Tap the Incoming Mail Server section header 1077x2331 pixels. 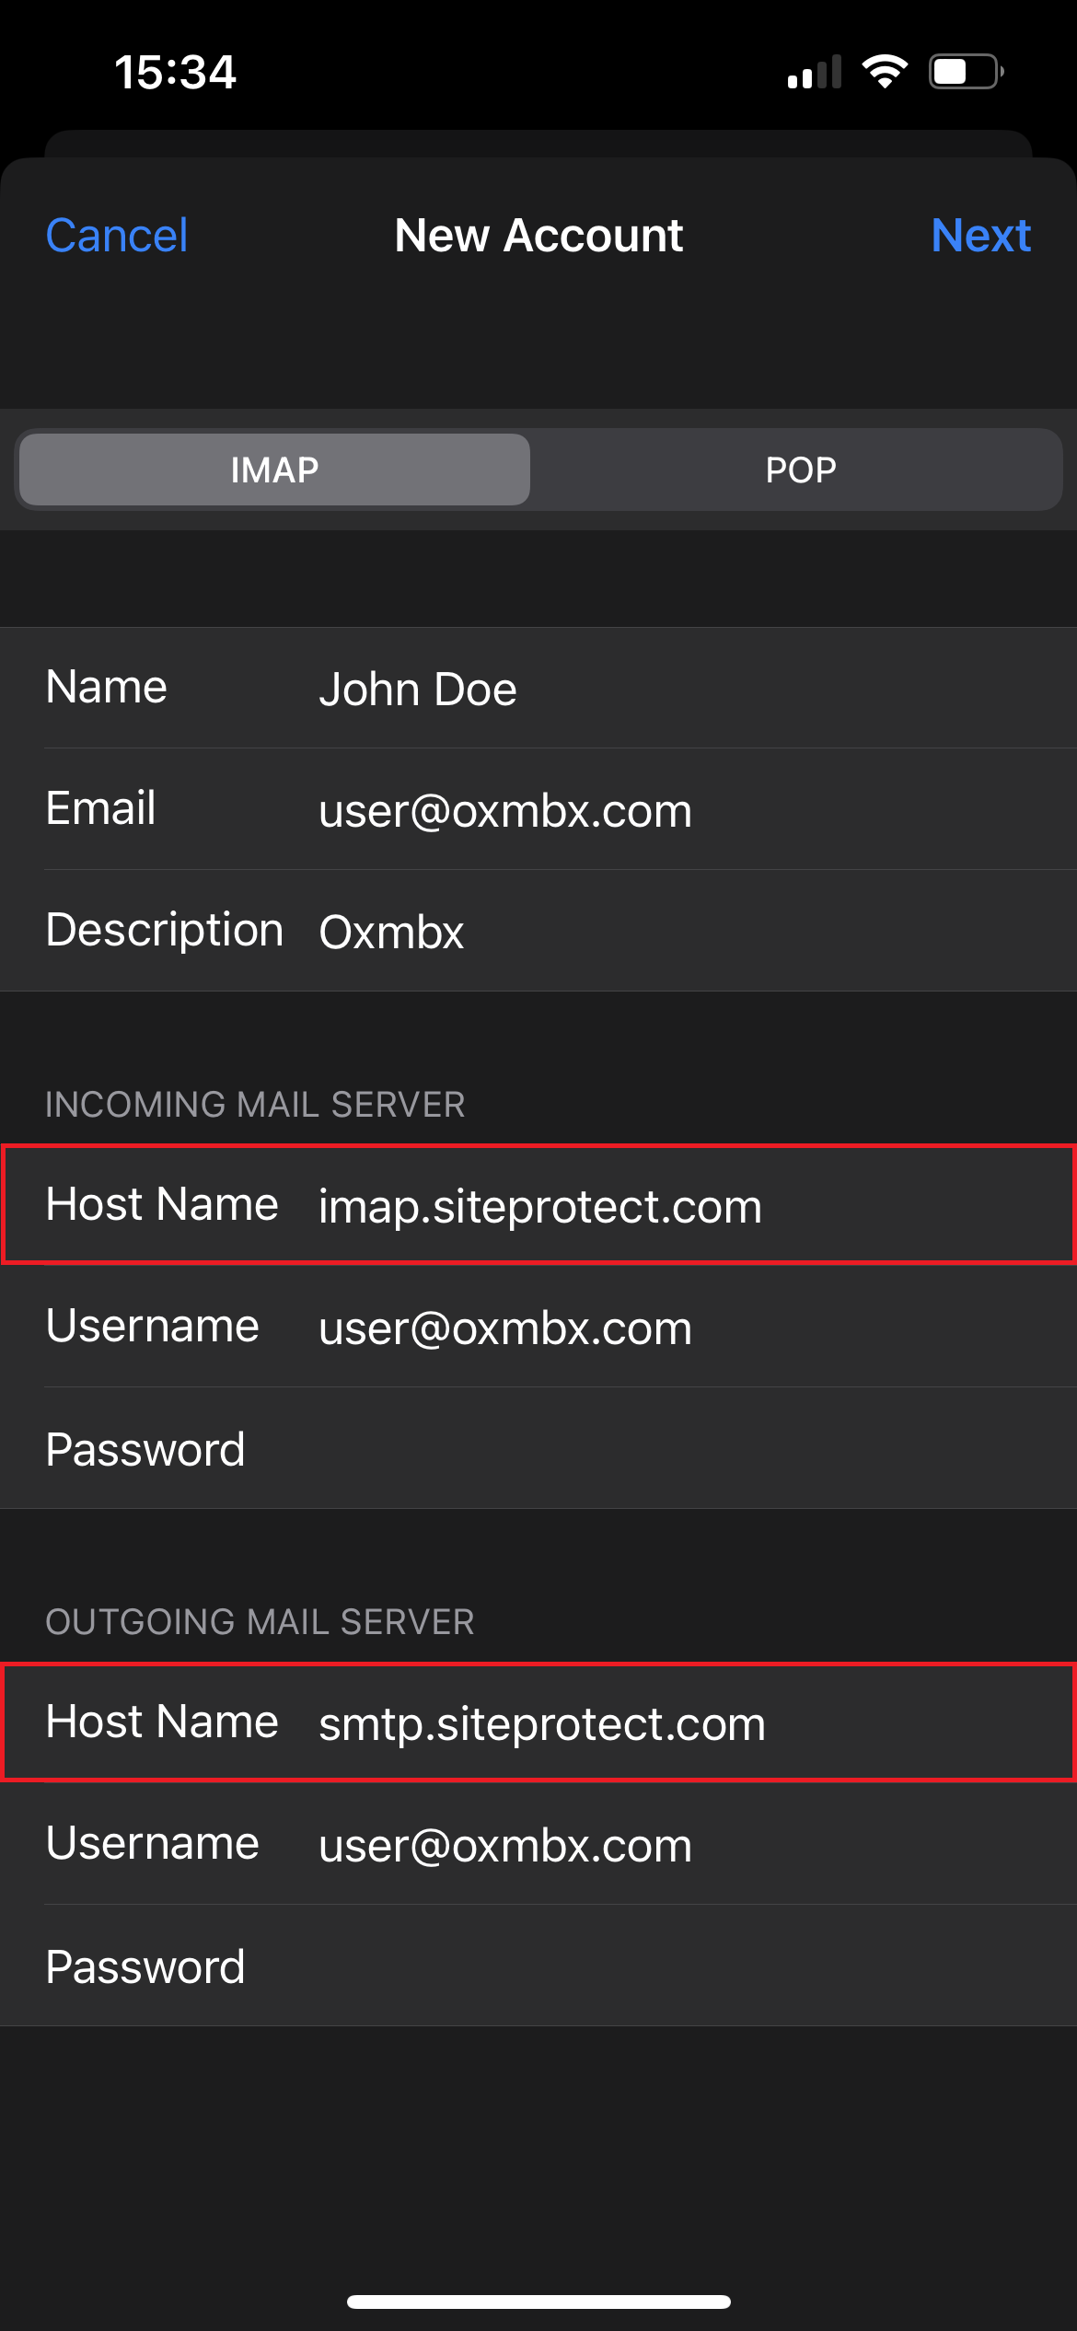click(255, 1105)
